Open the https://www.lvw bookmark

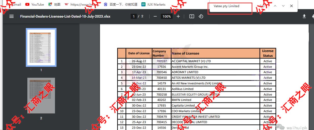click(x=82, y=4)
